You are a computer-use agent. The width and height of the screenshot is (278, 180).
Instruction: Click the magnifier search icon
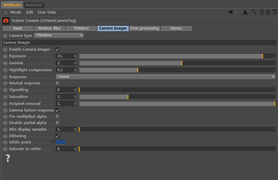(x=254, y=12)
